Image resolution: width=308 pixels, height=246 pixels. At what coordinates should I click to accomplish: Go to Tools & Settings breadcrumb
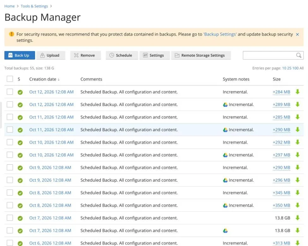(34, 6)
